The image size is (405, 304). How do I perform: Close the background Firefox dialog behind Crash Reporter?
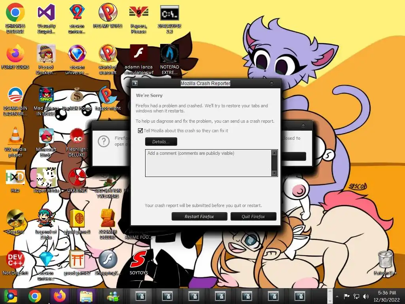(x=303, y=125)
